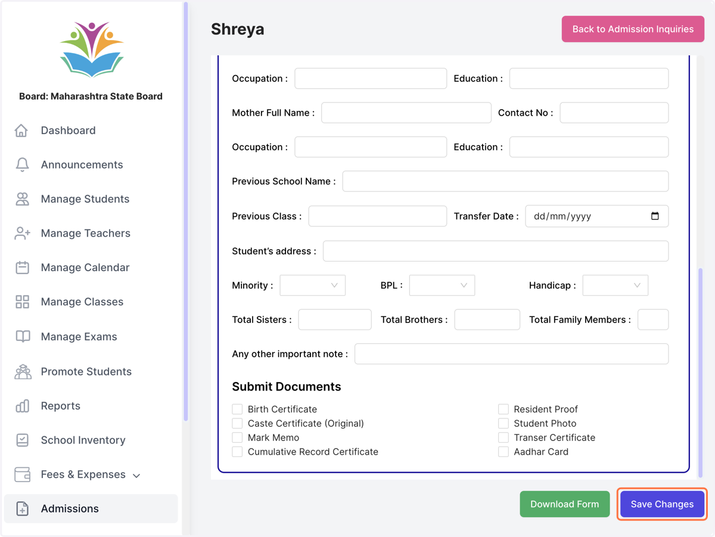Click the Transfer Date dd/mm/yyyy field
The height and width of the screenshot is (537, 715).
coord(596,216)
